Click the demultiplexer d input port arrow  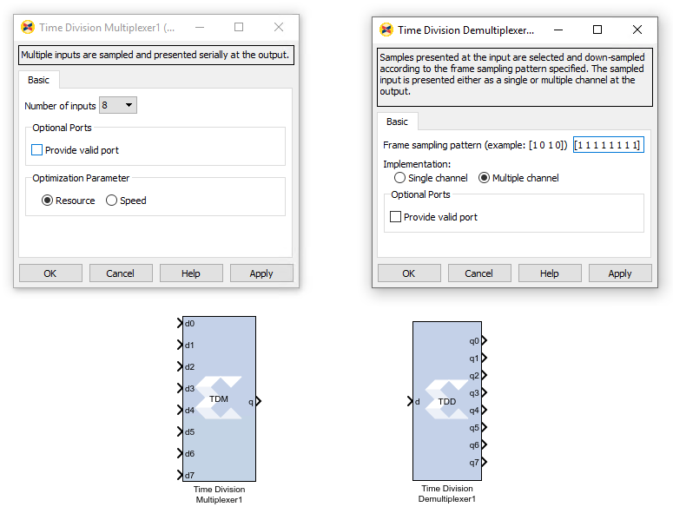click(x=410, y=401)
